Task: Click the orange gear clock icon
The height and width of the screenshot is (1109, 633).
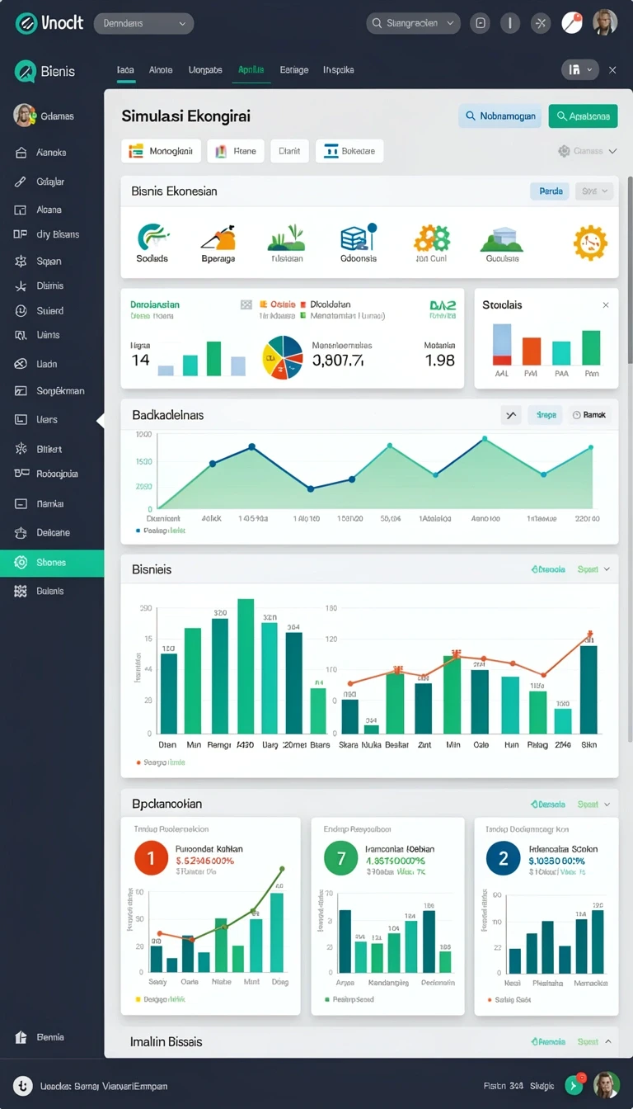Action: tap(589, 243)
